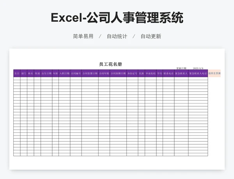This screenshot has height=179, width=234.
Task: Select the 入职日期 column header
Action: tap(64, 73)
